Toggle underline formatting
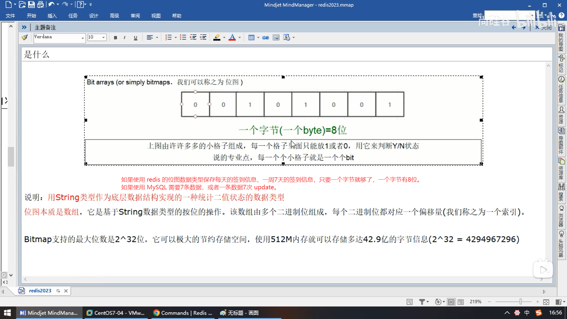This screenshot has height=319, width=567. tap(136, 38)
